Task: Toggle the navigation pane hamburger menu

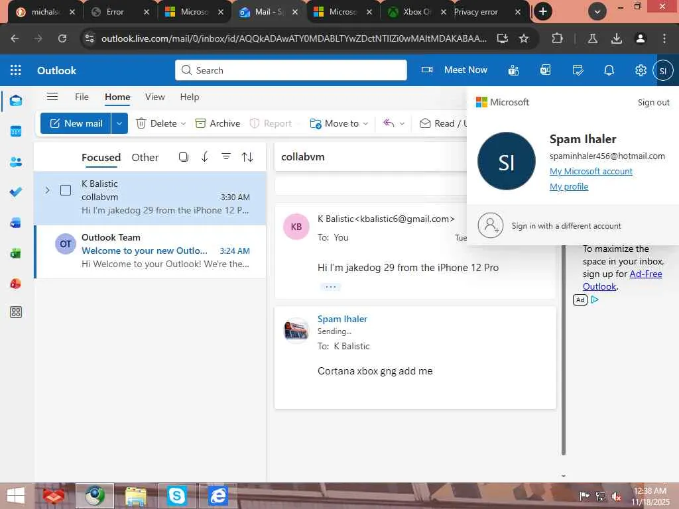Action: 52,97
